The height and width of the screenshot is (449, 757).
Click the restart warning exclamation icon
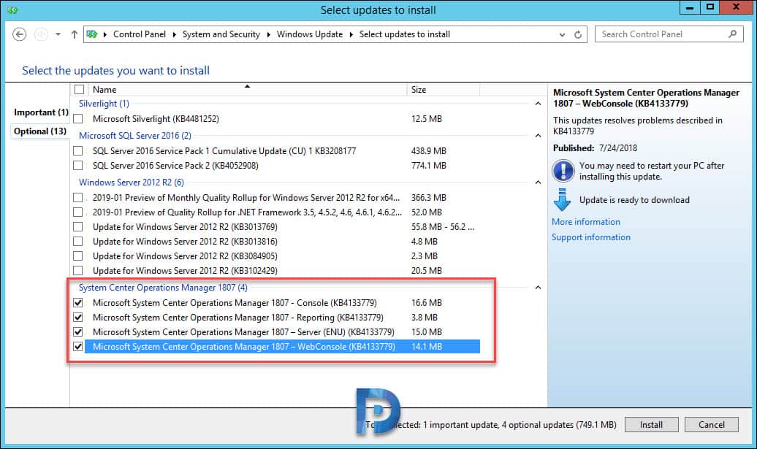[563, 171]
